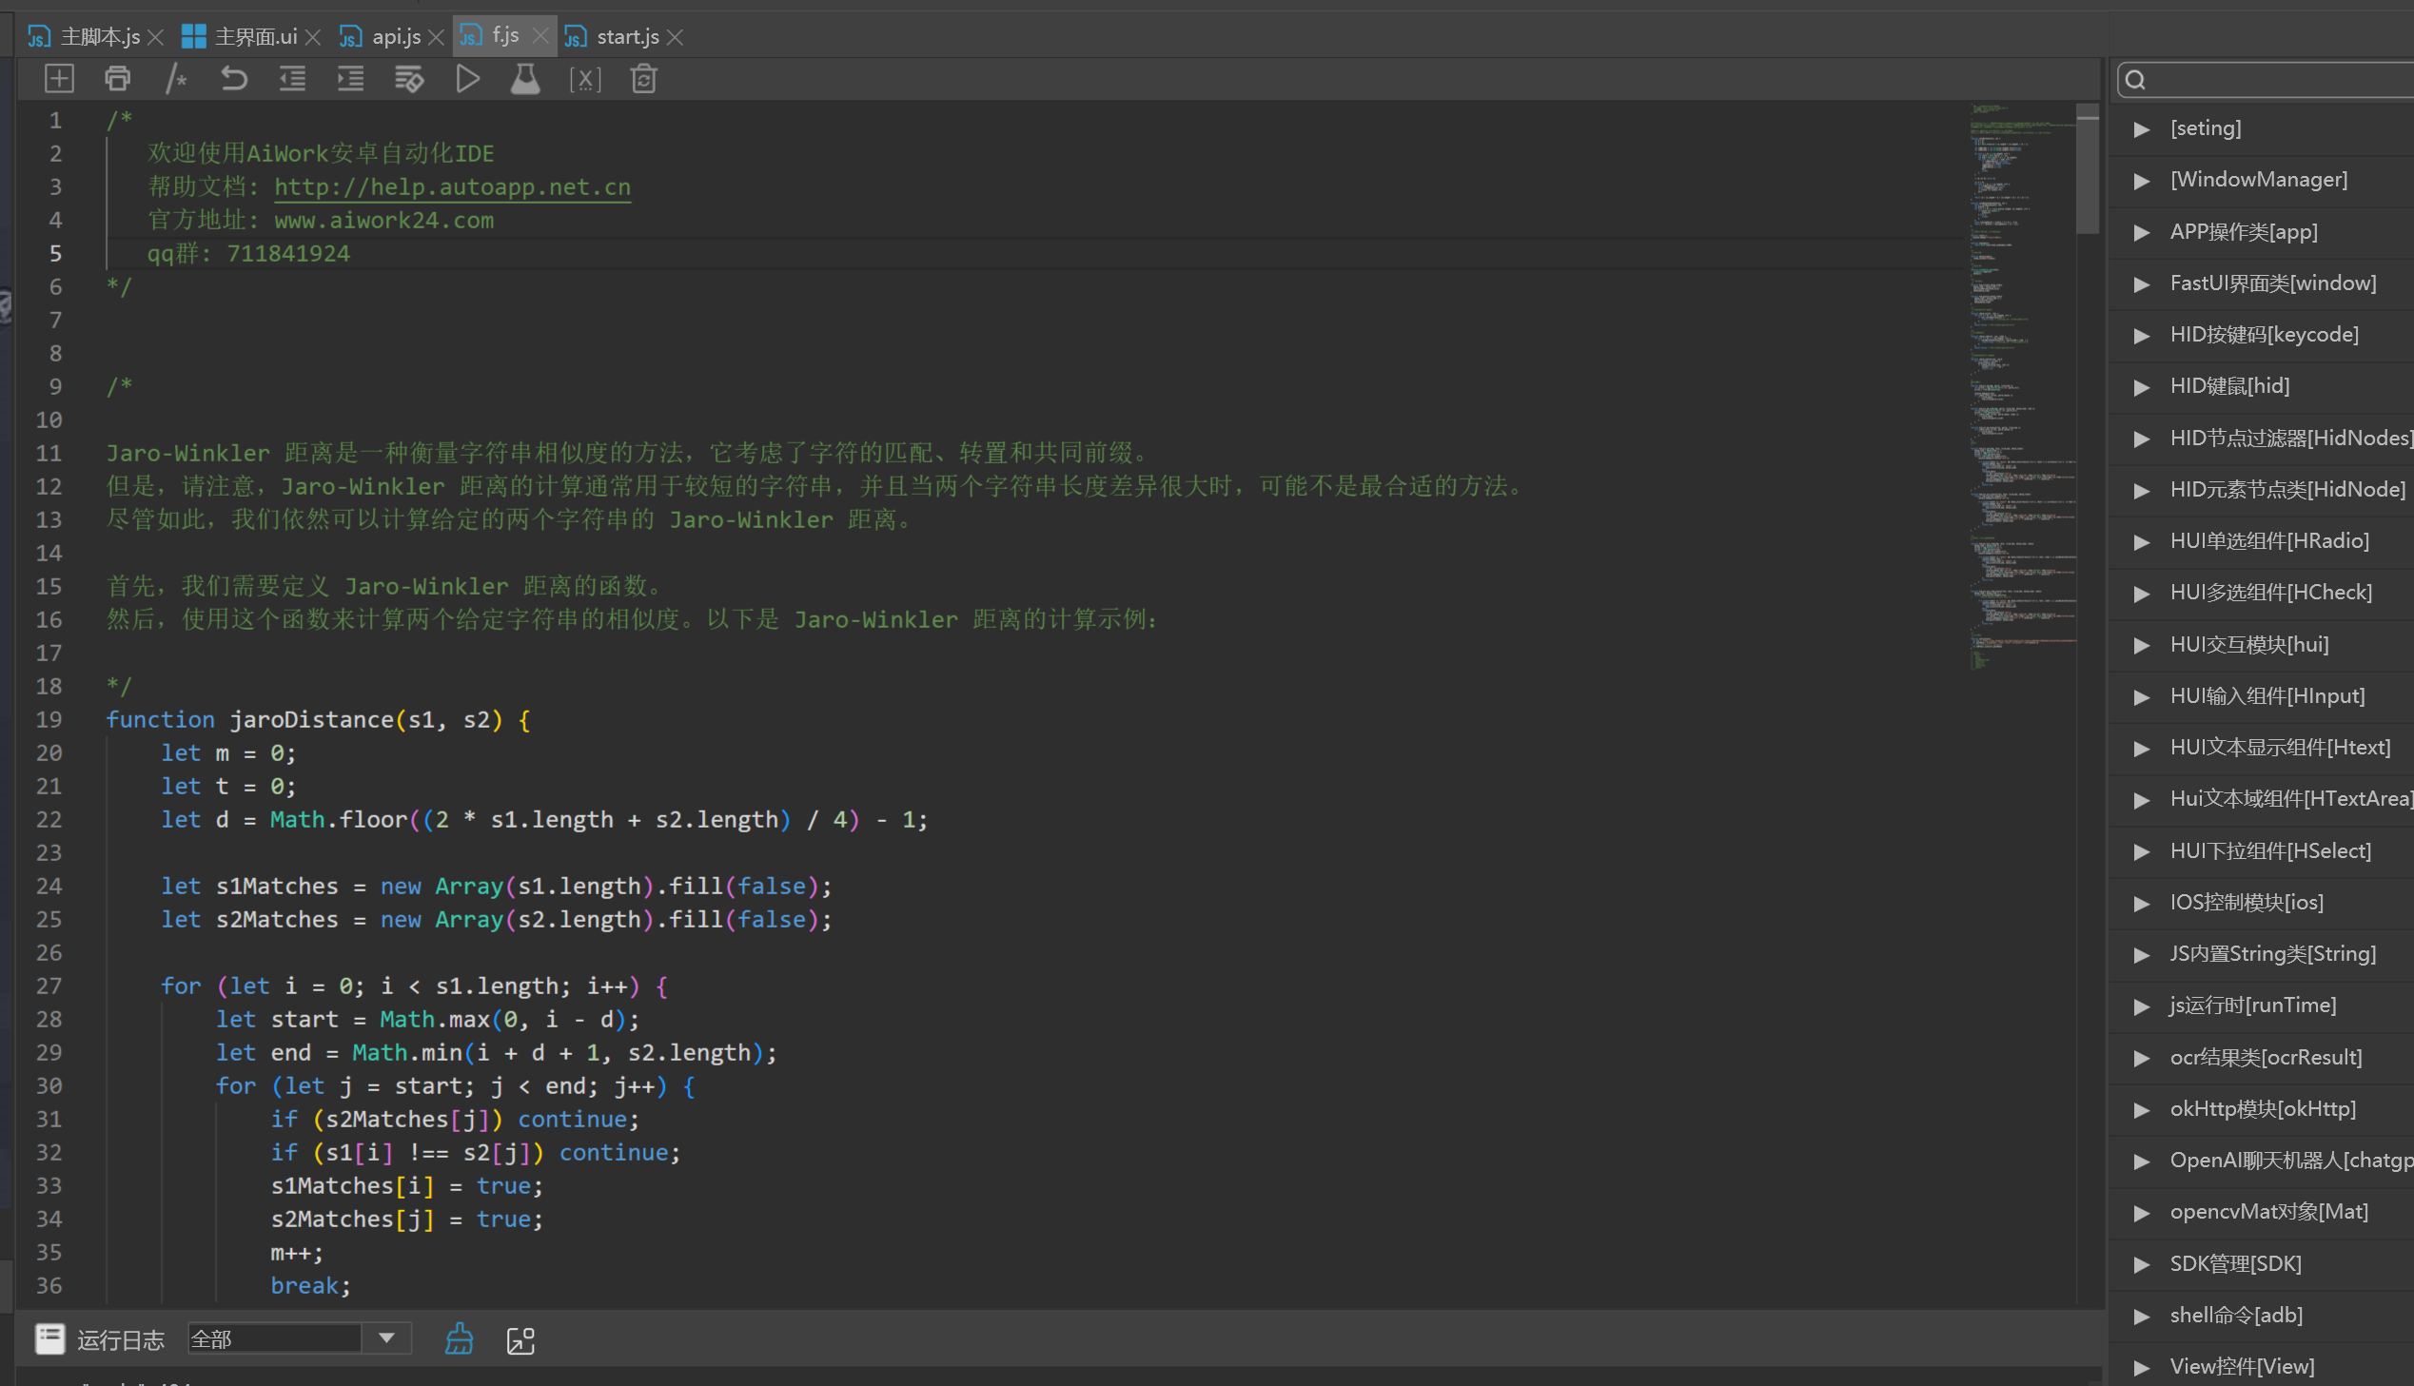
Task: Expand js运行时[runTime] node
Action: 2142,1006
